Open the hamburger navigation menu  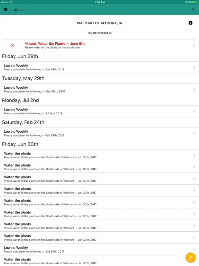point(6,10)
